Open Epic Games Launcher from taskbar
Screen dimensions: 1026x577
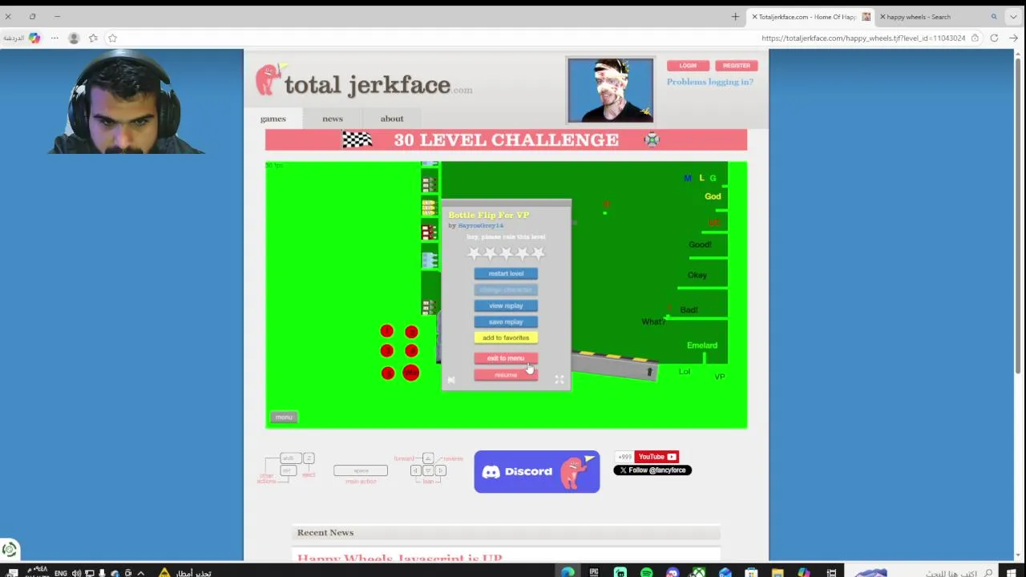click(594, 572)
